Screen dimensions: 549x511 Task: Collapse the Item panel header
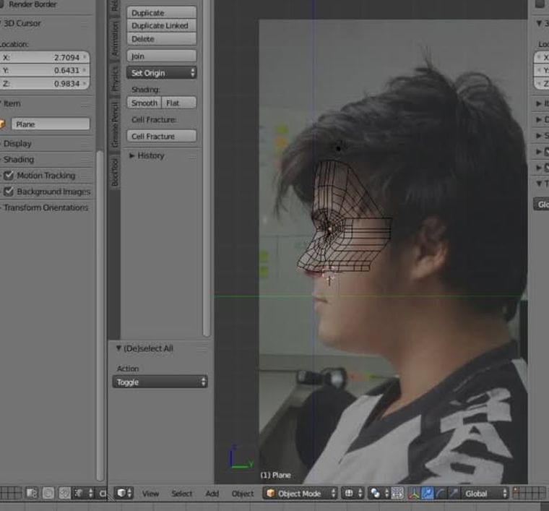click(x=12, y=103)
